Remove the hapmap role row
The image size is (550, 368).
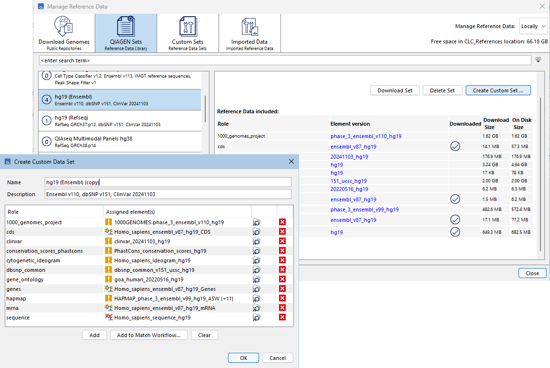[282, 298]
